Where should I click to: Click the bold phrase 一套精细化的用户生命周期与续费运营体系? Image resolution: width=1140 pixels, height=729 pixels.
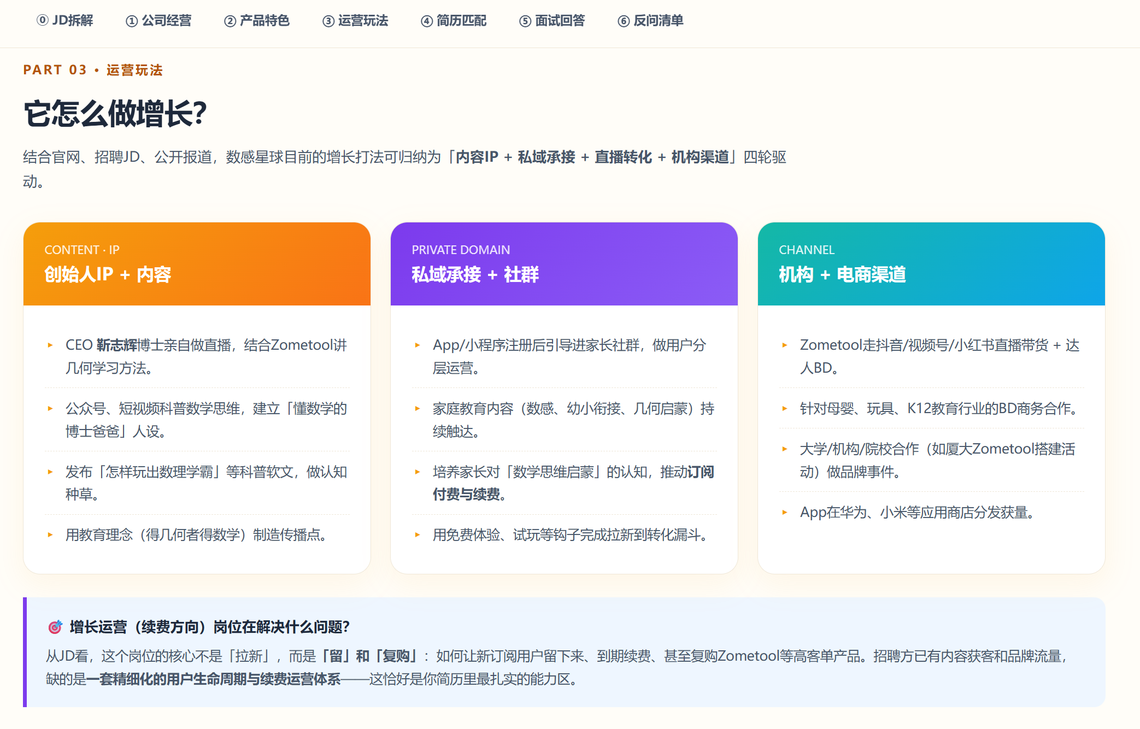point(213,679)
